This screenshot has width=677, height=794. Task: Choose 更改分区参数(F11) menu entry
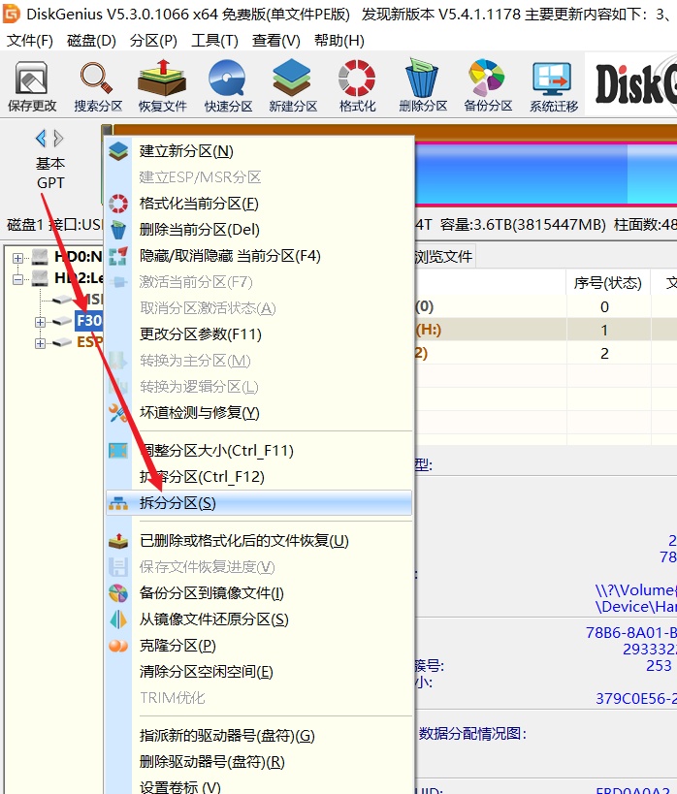coord(259,334)
